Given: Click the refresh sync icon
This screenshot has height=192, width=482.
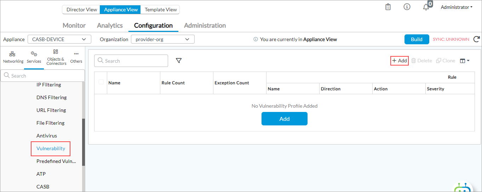Looking at the screenshot, I should pyautogui.click(x=476, y=39).
